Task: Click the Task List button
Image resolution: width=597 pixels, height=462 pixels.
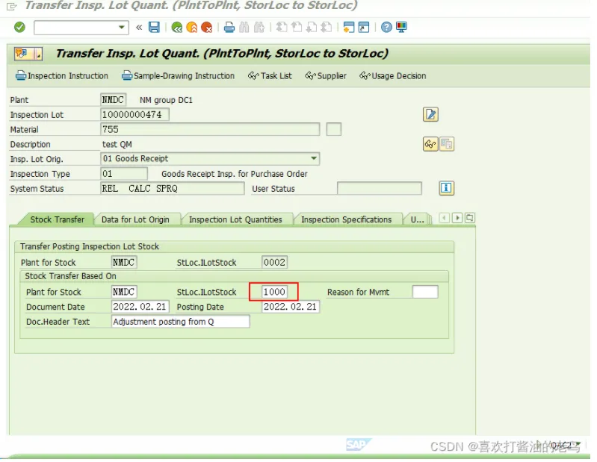Action: (270, 76)
